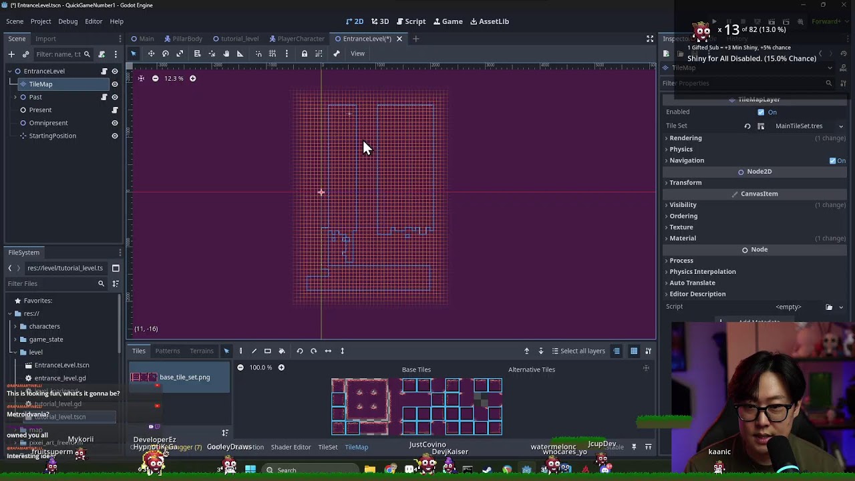
Task: Add a new child node
Action: (x=11, y=54)
